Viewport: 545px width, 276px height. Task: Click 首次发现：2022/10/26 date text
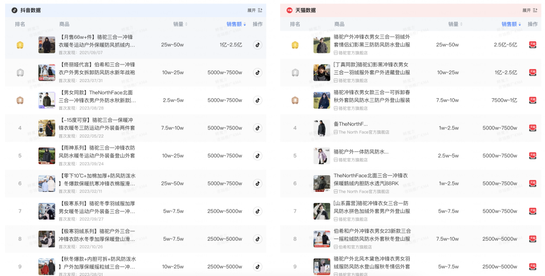click(81, 247)
